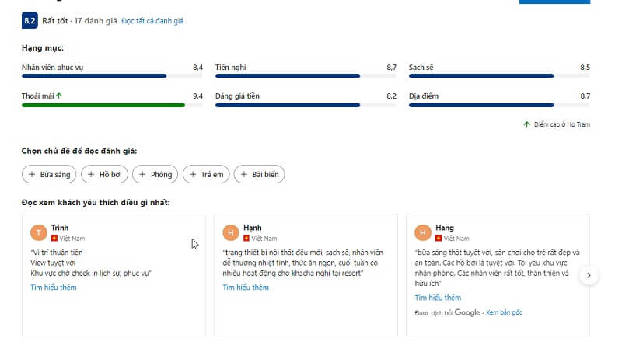Open Đọc tất cả đánh giá link
Image resolution: width=622 pixels, height=345 pixels.
coord(152,21)
